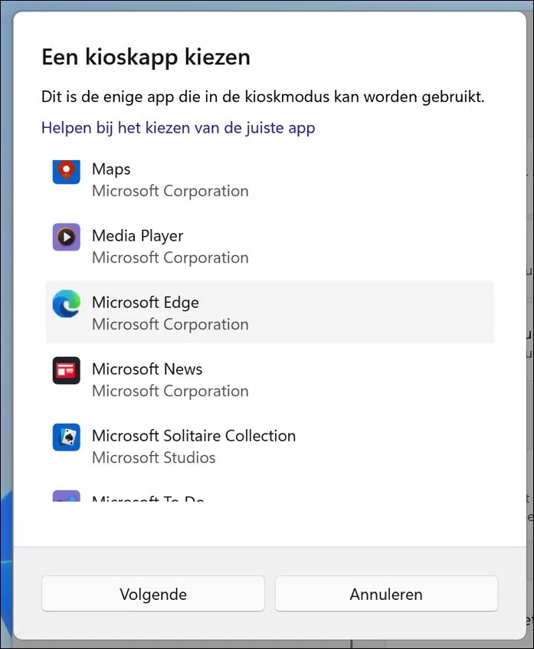Click the Microsoft Edge logo icon

pyautogui.click(x=66, y=303)
